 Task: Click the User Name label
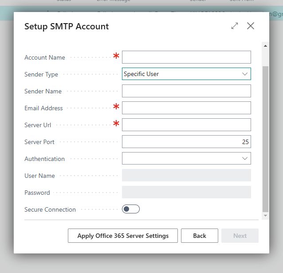(x=40, y=176)
